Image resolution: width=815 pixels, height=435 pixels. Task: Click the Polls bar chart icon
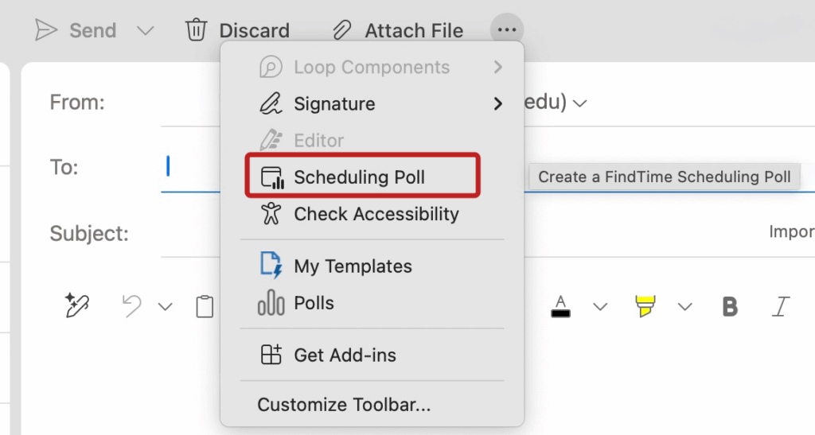[271, 303]
